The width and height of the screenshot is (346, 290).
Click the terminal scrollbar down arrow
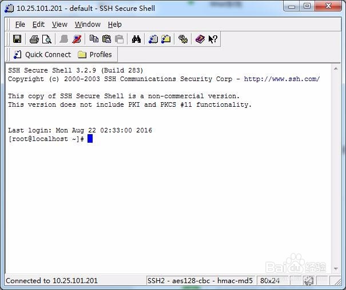(336, 268)
